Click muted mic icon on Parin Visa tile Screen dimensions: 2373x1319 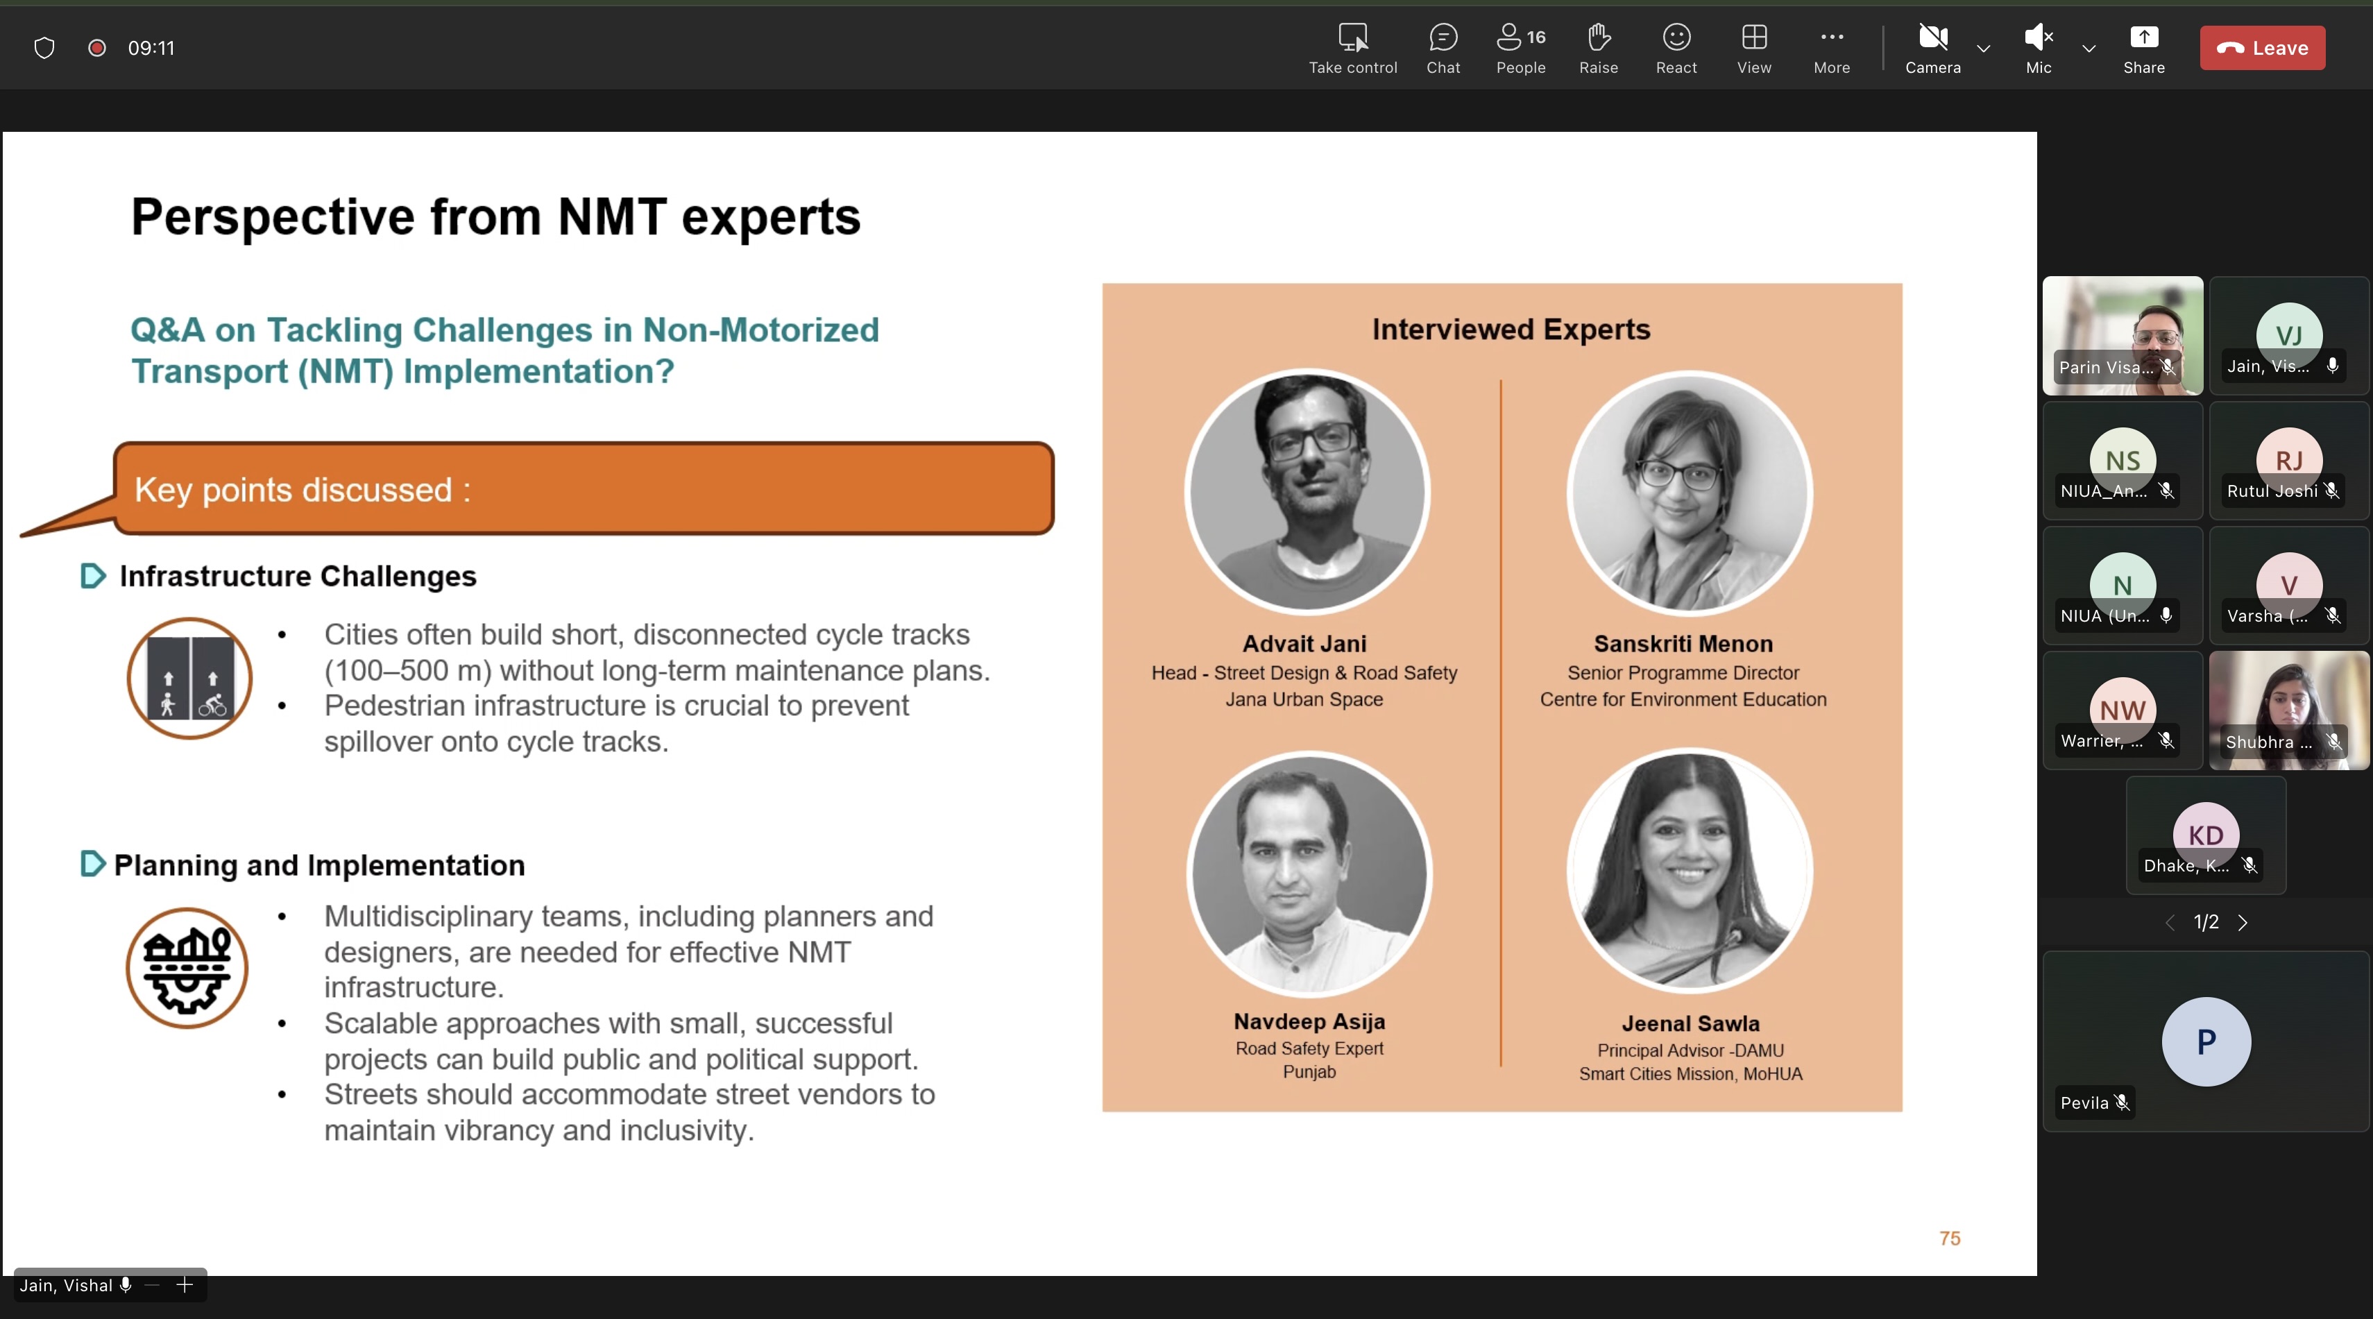pos(2168,366)
